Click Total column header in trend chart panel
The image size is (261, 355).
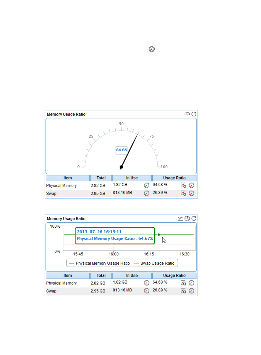(101, 276)
